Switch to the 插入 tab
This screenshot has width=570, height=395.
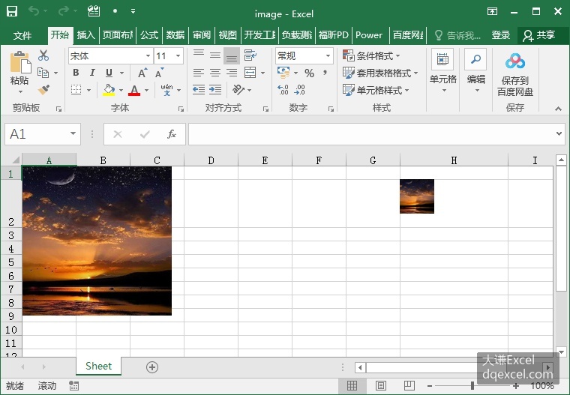coord(85,35)
